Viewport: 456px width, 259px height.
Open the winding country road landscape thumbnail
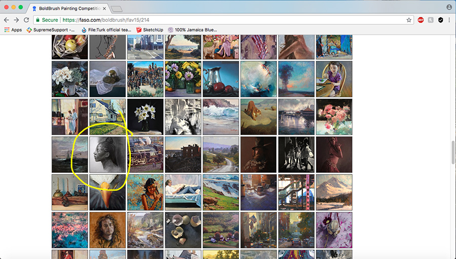pyautogui.click(x=221, y=155)
